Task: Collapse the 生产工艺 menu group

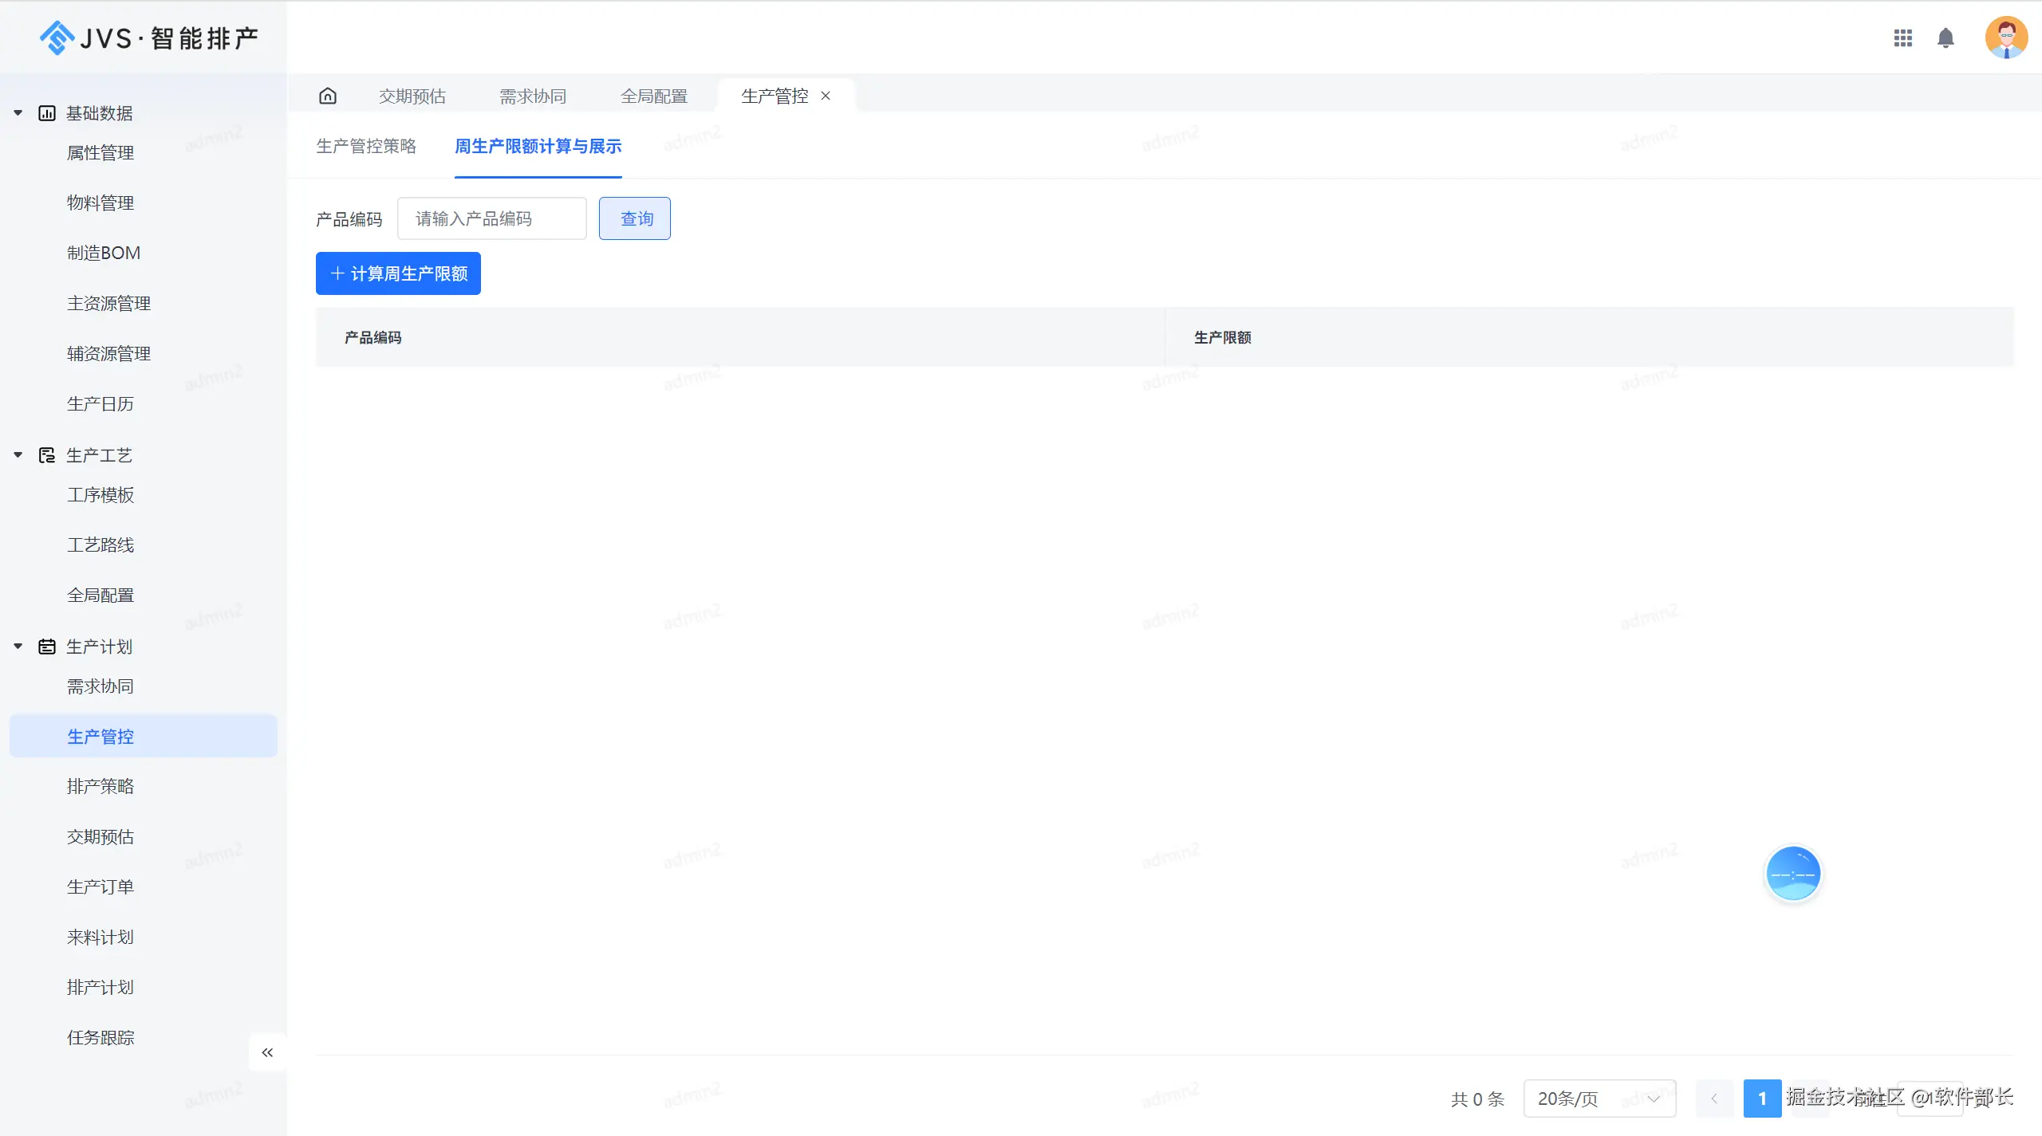Action: click(18, 455)
